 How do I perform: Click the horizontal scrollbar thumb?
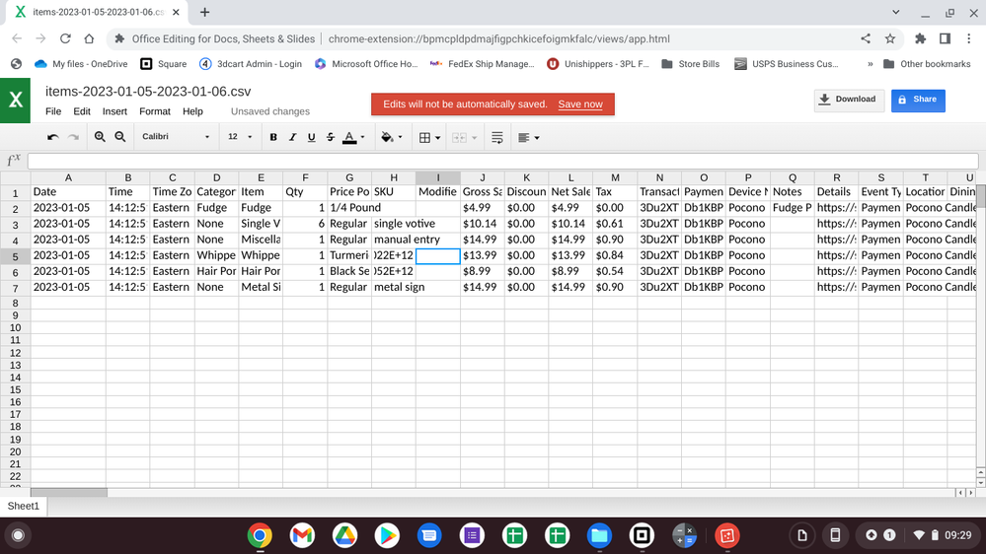coord(68,493)
